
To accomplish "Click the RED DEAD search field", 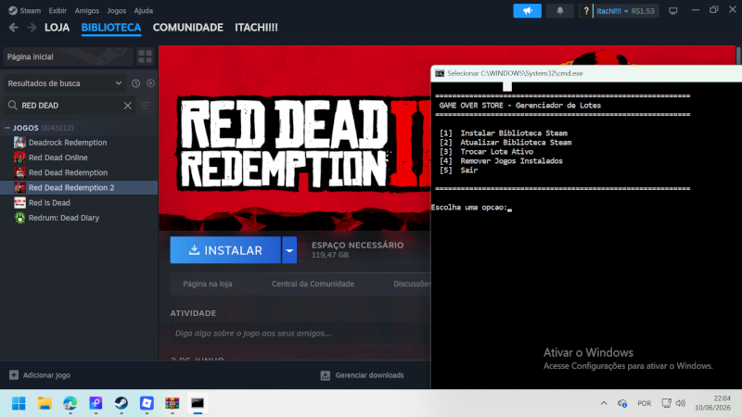I will [71, 106].
